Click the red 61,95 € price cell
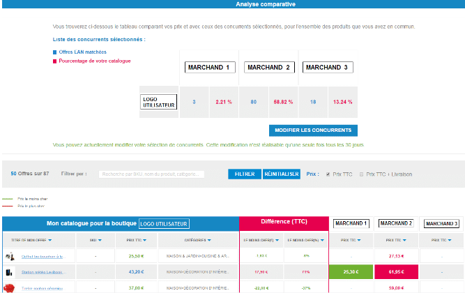The image size is (465, 293). [396, 271]
